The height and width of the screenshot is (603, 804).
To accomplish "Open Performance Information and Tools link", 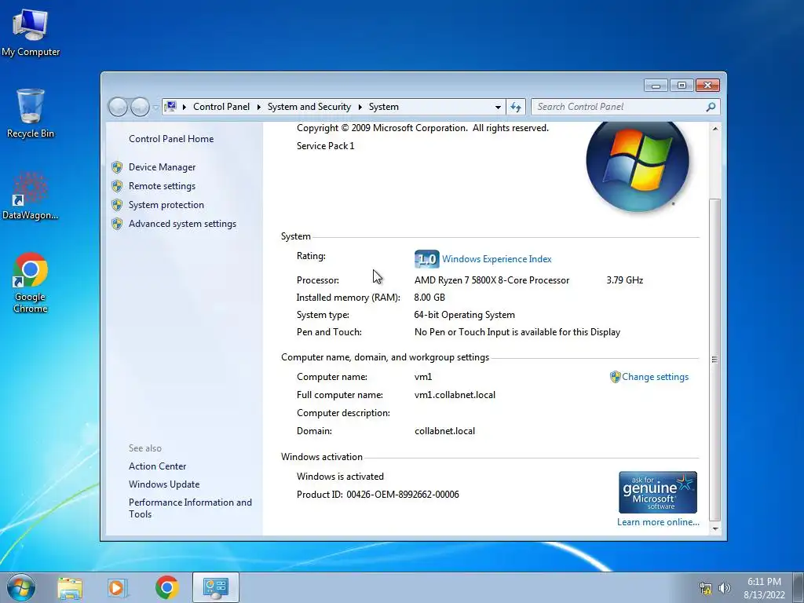I will pyautogui.click(x=190, y=508).
